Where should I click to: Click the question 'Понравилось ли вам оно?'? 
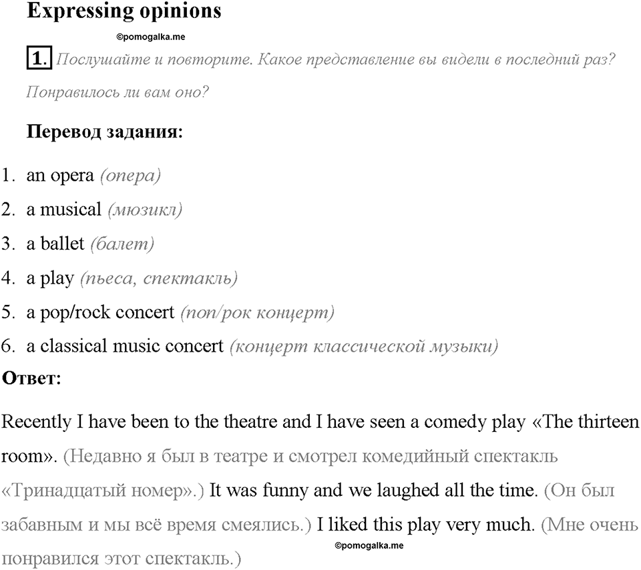click(x=118, y=92)
